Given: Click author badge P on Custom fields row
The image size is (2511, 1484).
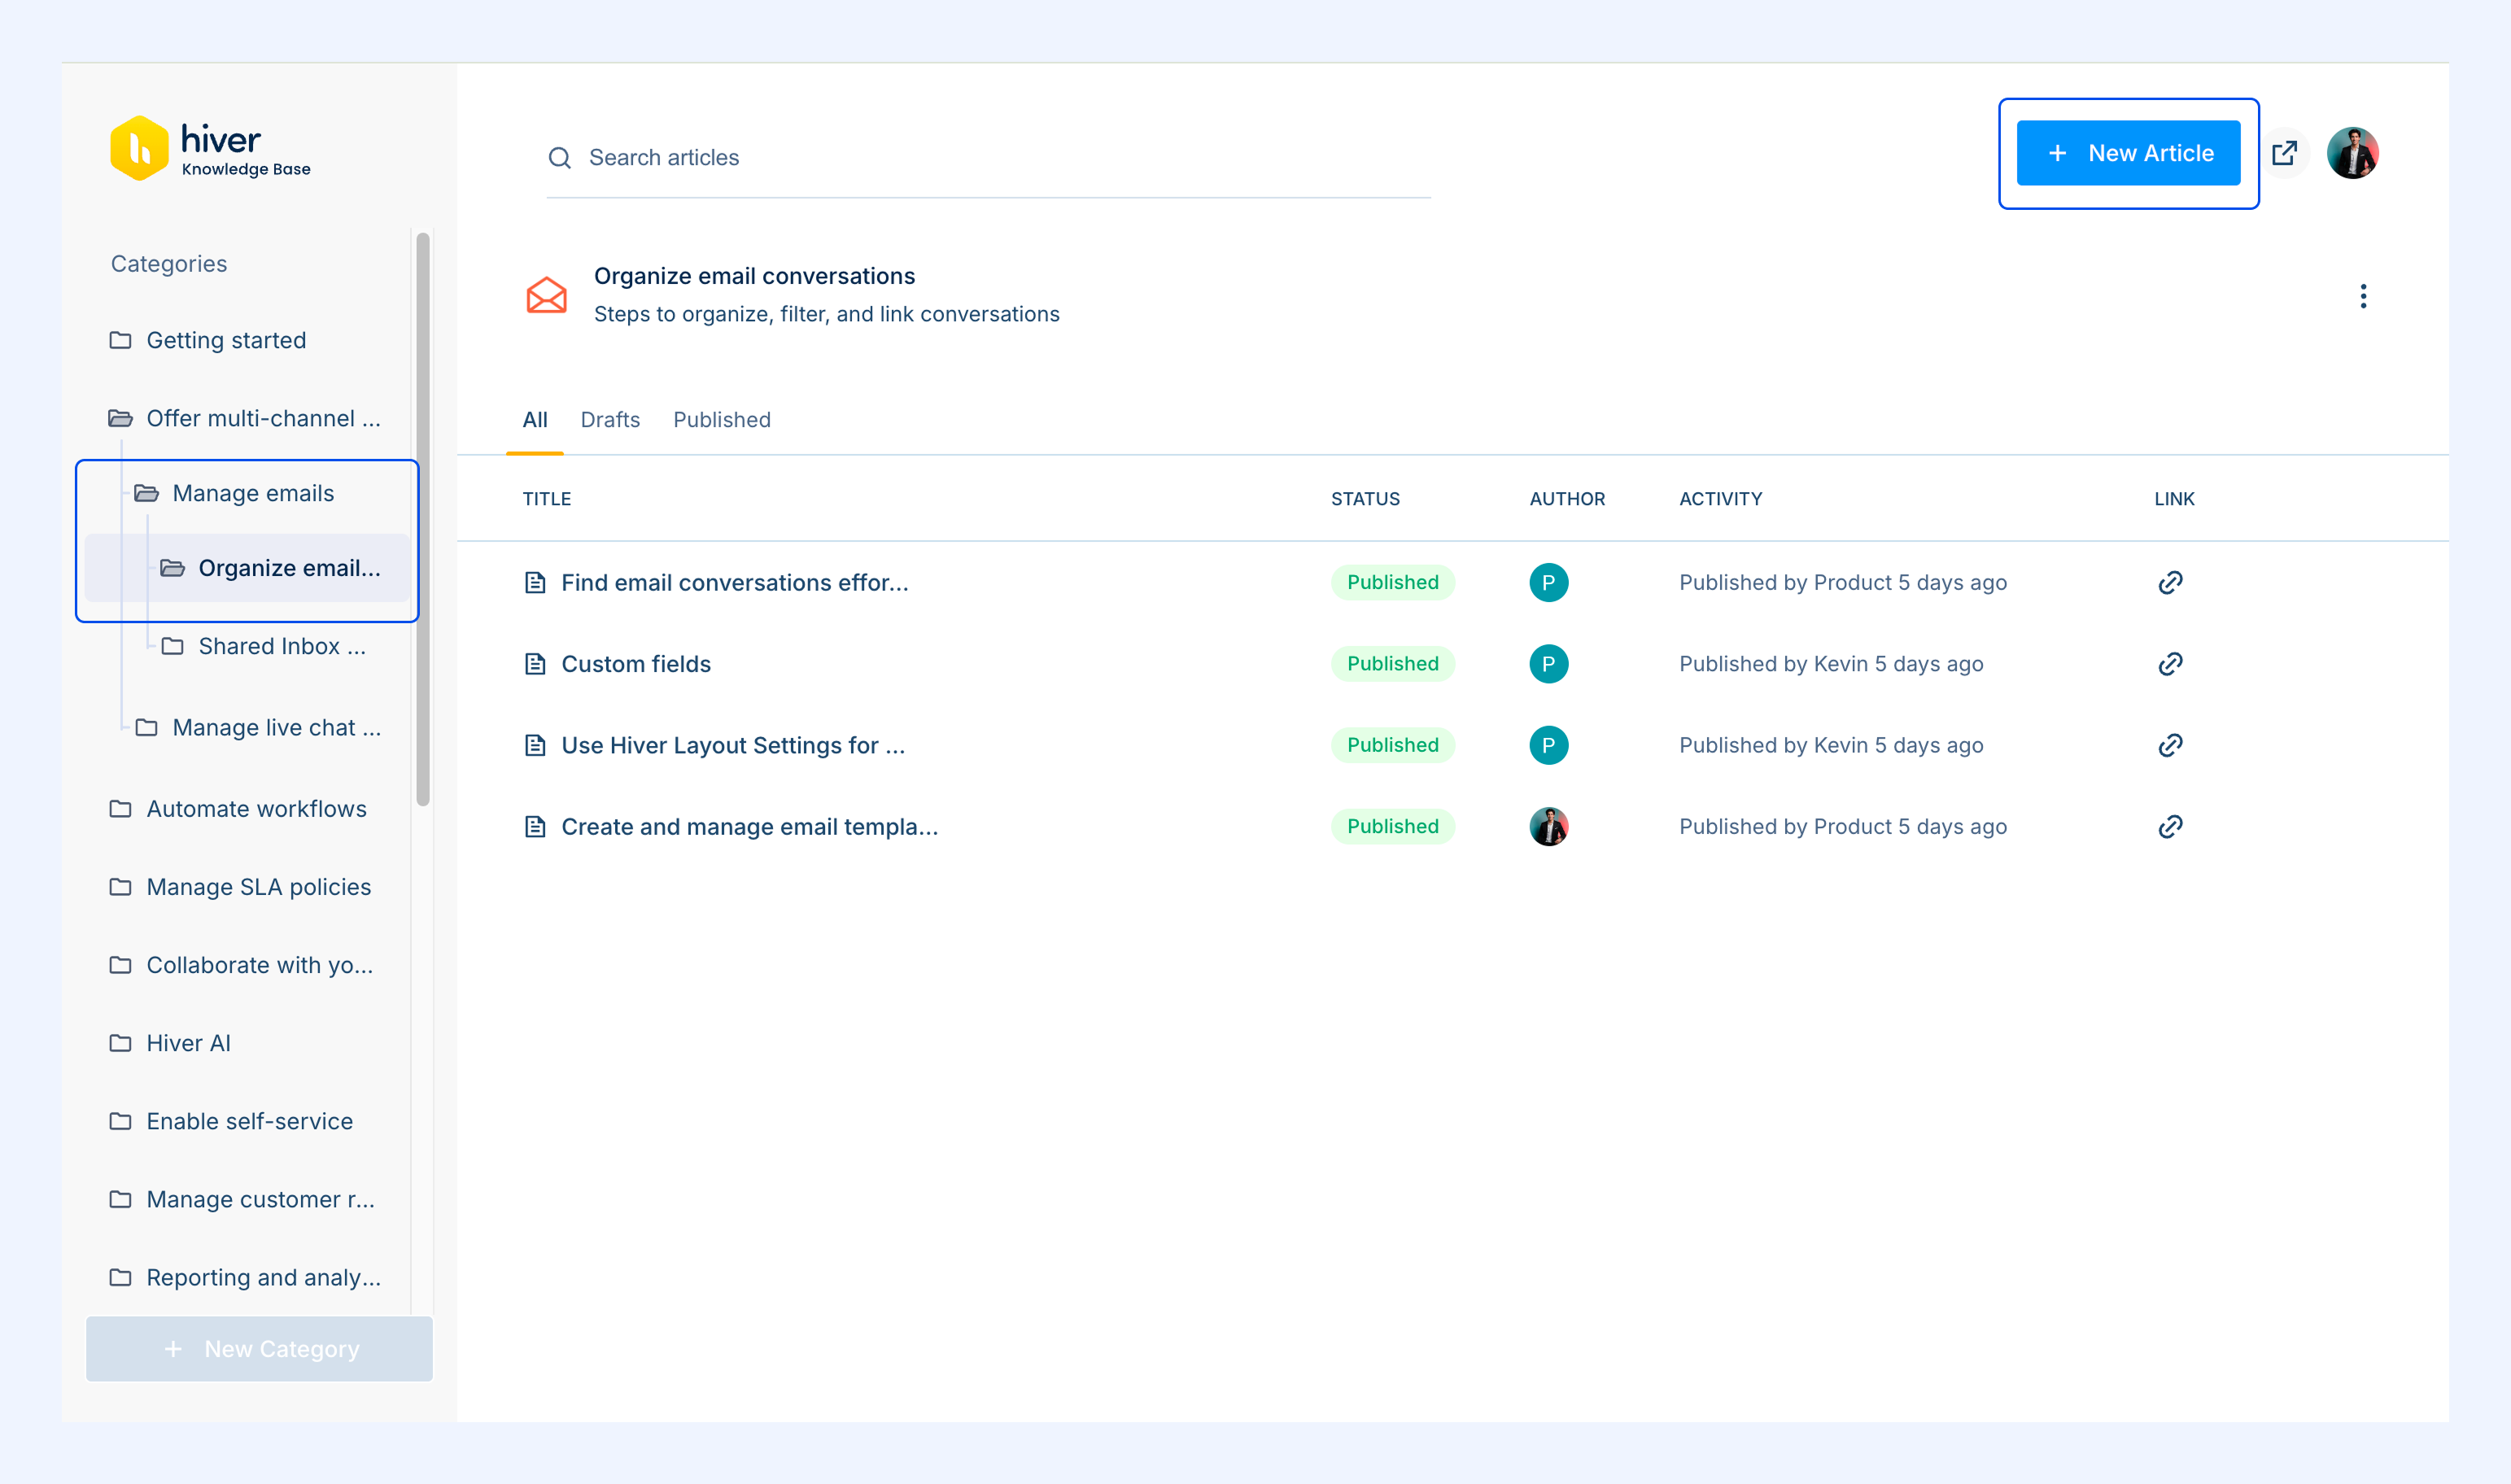Looking at the screenshot, I should pyautogui.click(x=1548, y=664).
